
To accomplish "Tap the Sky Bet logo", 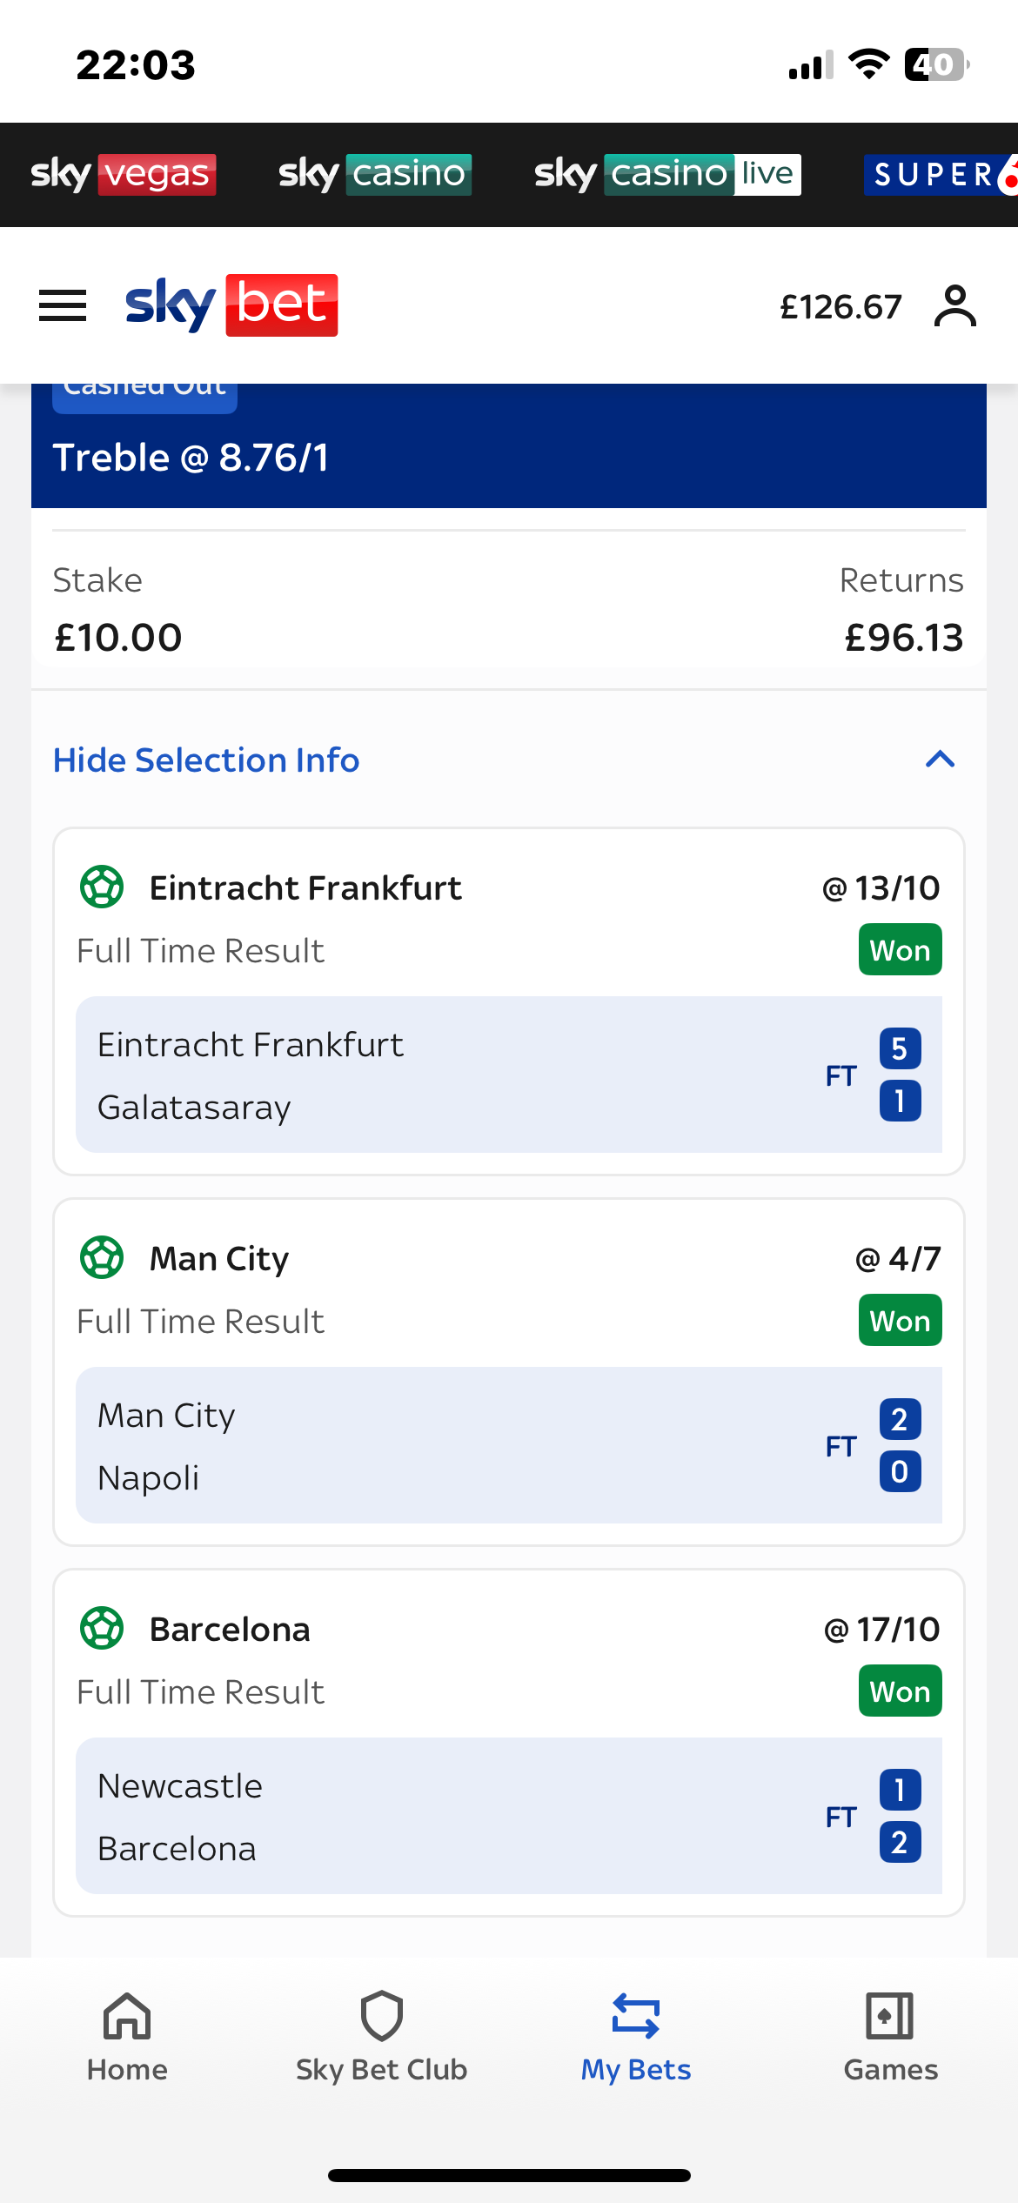I will (231, 305).
